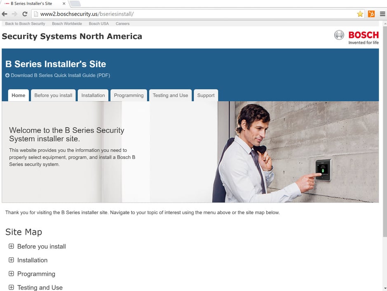Viewport: 387px width, 291px height.
Task: Reload the page with refresh icon
Action: pos(25,14)
